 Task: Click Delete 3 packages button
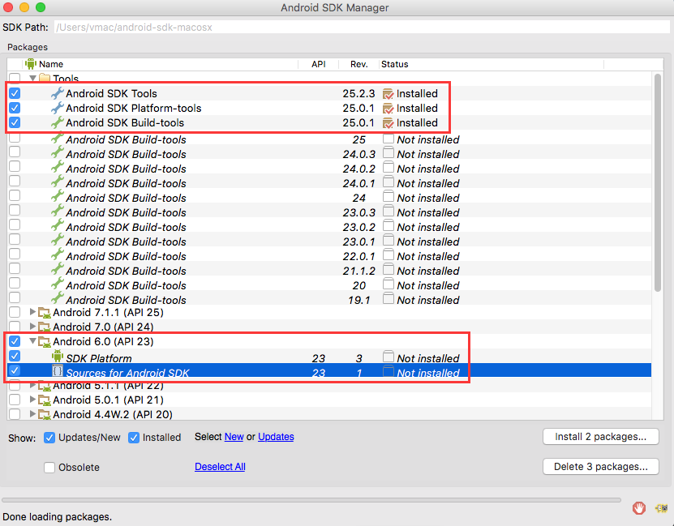600,467
